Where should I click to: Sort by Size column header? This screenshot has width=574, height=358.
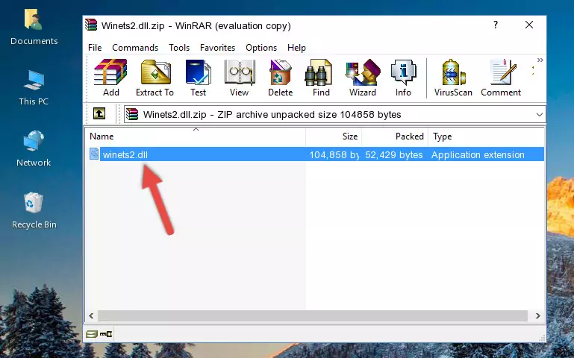334,136
